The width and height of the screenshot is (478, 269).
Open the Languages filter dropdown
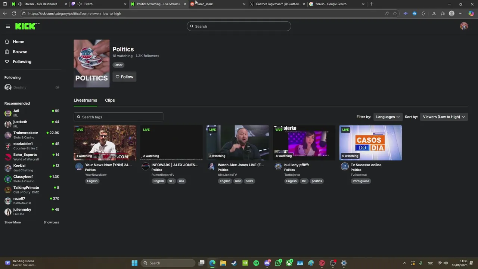pyautogui.click(x=388, y=117)
